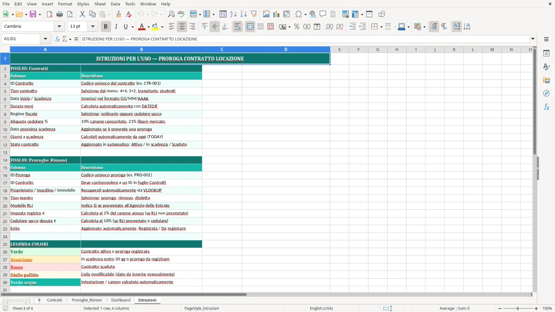Add a decimal place

coord(329,27)
